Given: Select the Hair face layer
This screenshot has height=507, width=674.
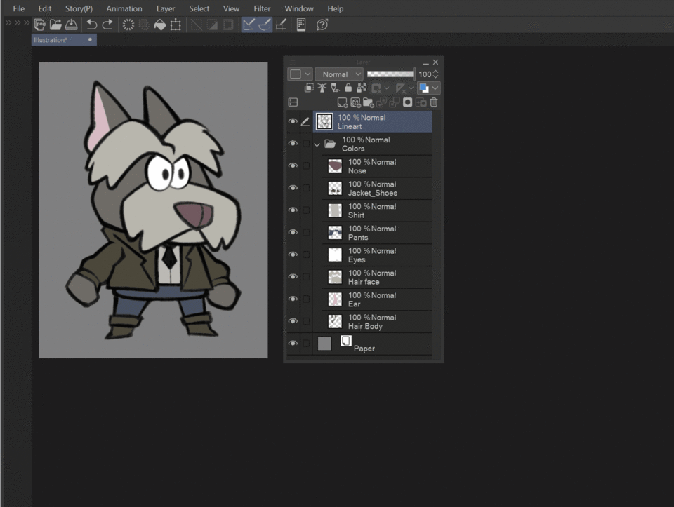Looking at the screenshot, I should tap(379, 277).
